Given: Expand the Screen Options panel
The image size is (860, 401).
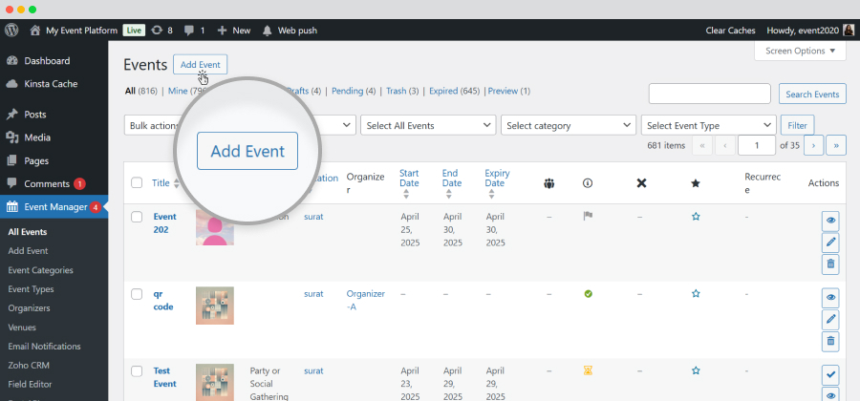Looking at the screenshot, I should click(800, 51).
